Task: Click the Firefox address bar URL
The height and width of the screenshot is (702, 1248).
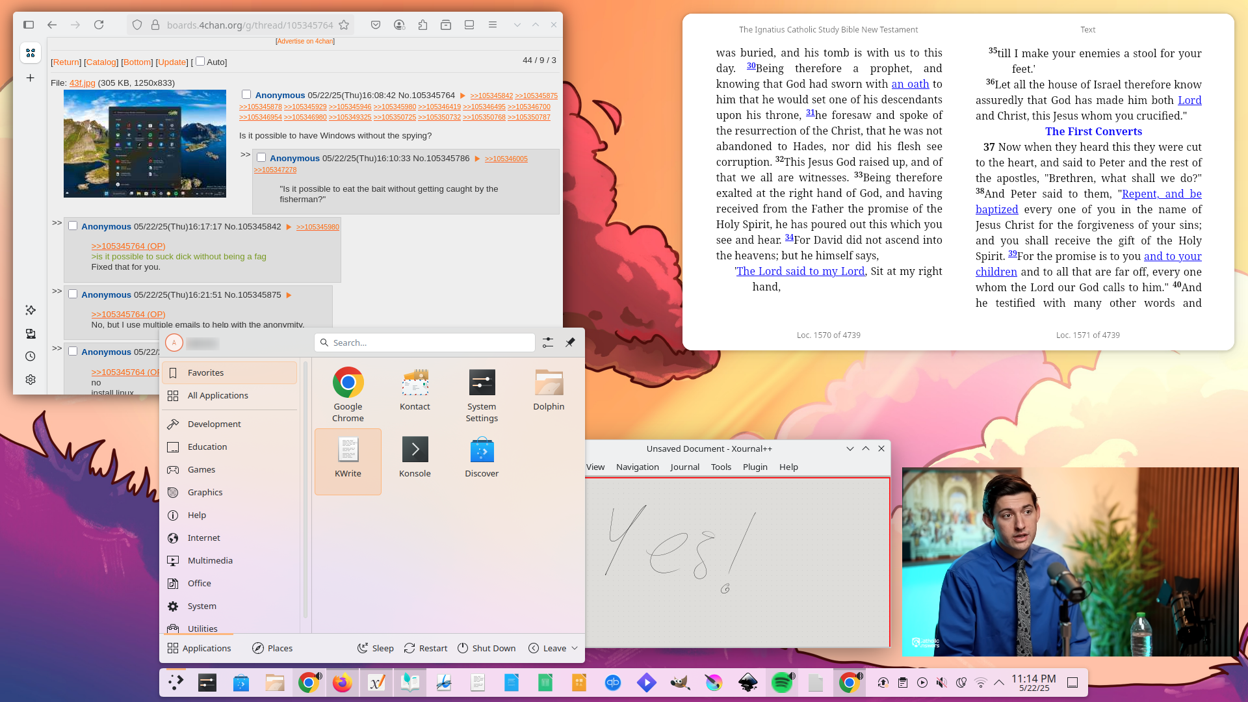Action: 250,25
